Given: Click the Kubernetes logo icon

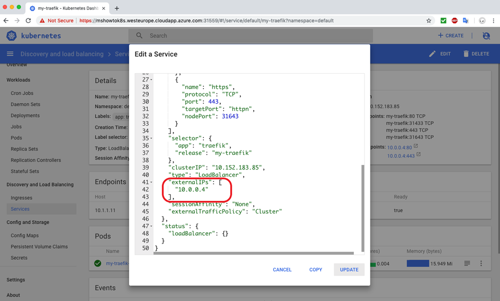Looking at the screenshot, I should [11, 36].
